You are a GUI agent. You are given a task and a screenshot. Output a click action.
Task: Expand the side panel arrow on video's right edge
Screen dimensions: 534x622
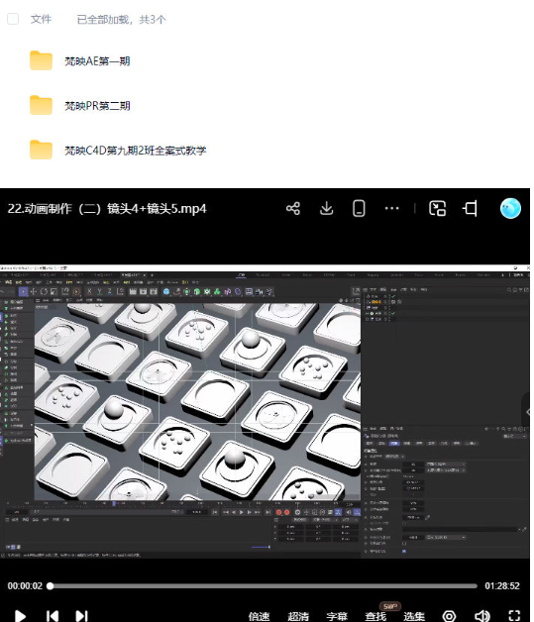click(527, 412)
